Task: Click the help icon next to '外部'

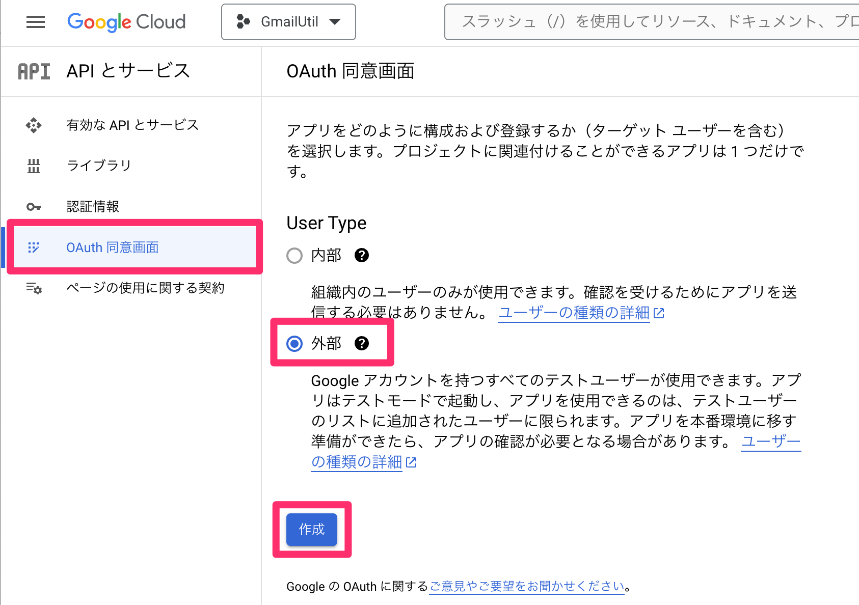Action: click(362, 343)
